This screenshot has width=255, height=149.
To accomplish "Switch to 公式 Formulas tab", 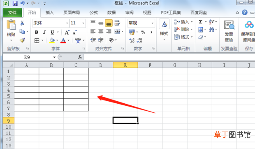I will (x=94, y=12).
